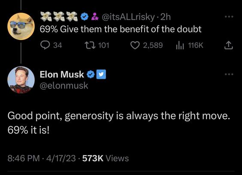Open the Doge sunglasses profile picture
Image resolution: width=242 pixels, height=175 pixels.
21,27
